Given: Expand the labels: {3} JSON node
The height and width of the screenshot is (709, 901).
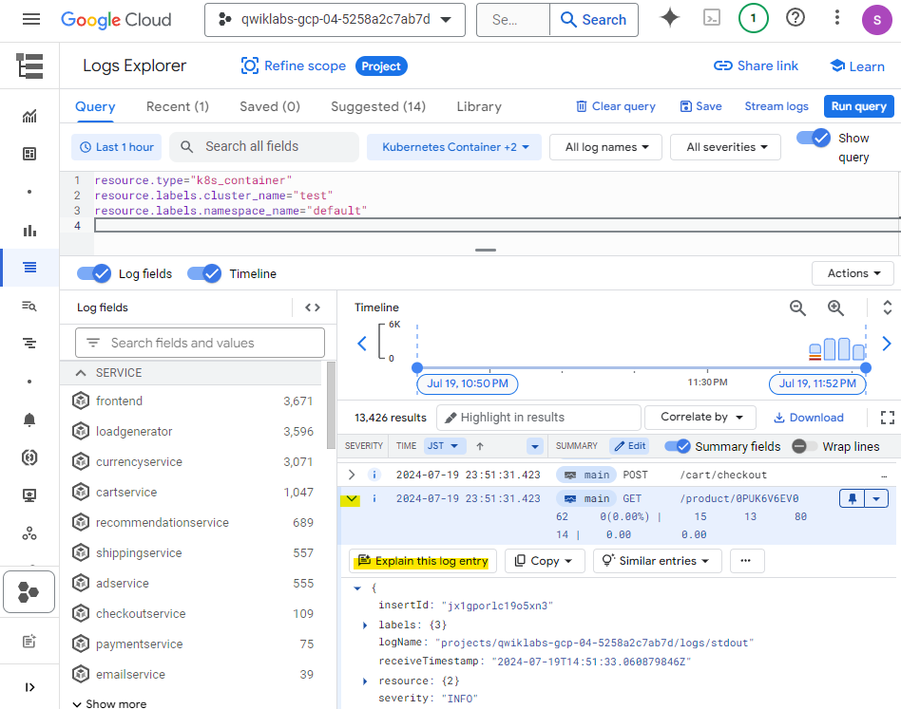Looking at the screenshot, I should coord(364,625).
